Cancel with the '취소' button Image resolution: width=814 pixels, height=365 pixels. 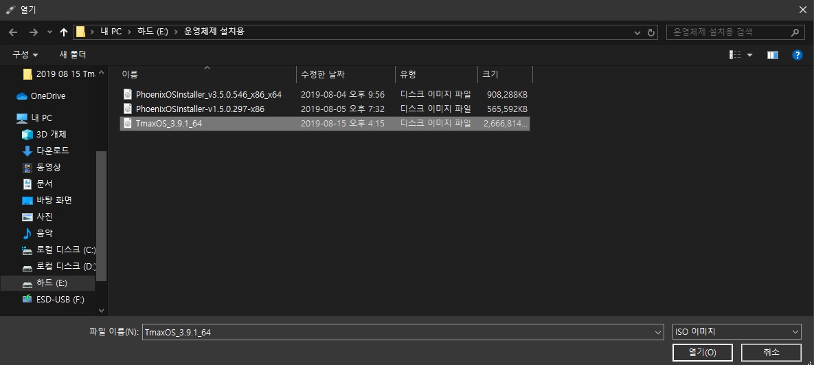click(771, 352)
